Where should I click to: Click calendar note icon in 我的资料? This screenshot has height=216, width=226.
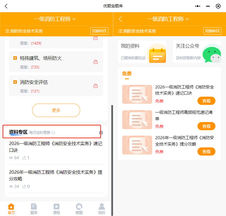tap(158, 55)
